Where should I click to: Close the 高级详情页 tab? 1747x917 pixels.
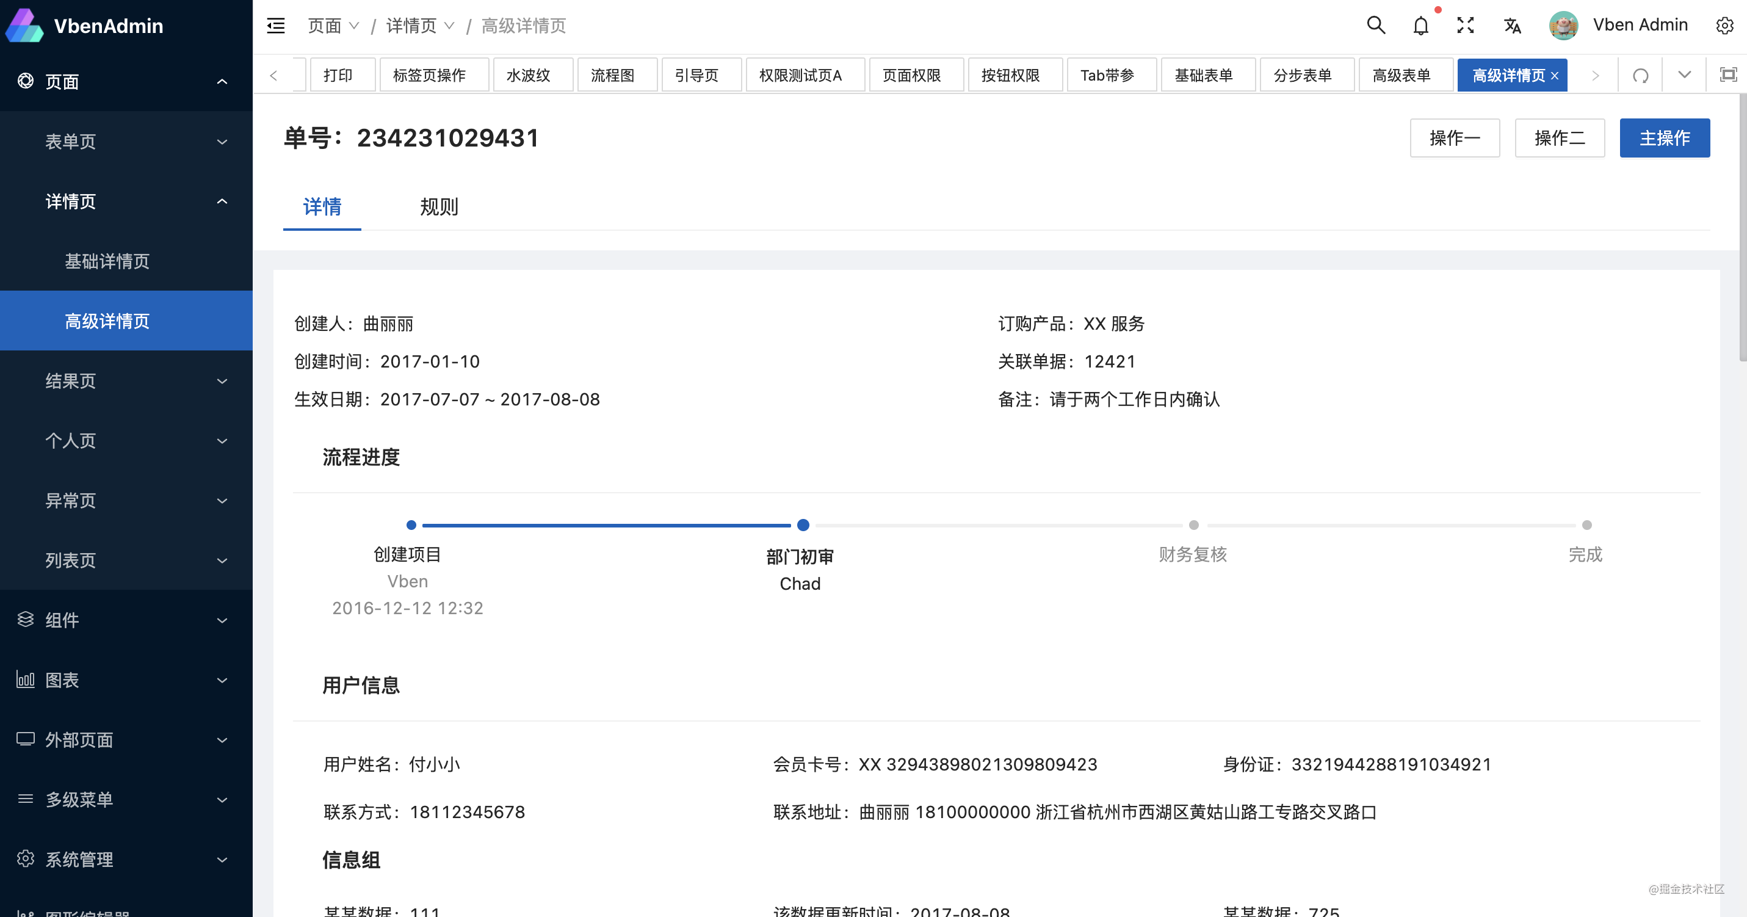1555,76
